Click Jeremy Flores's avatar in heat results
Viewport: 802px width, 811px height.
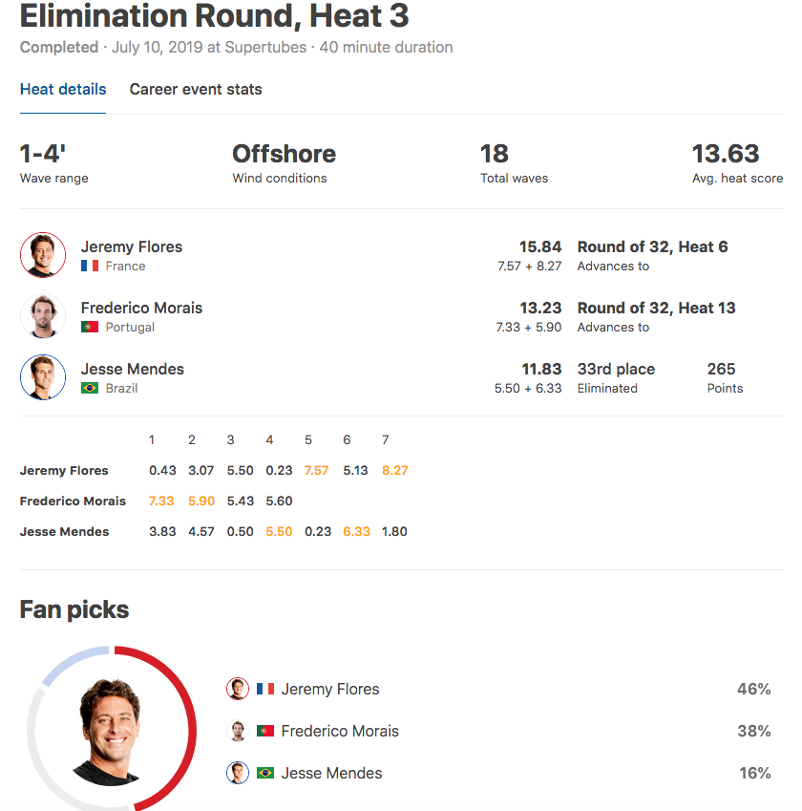click(43, 255)
